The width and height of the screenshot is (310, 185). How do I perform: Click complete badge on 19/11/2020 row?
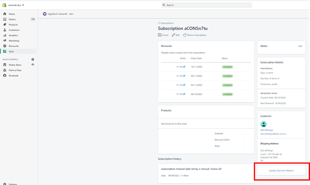point(228,67)
